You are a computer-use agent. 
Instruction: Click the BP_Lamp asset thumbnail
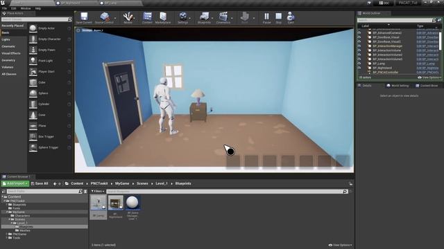tap(99, 203)
